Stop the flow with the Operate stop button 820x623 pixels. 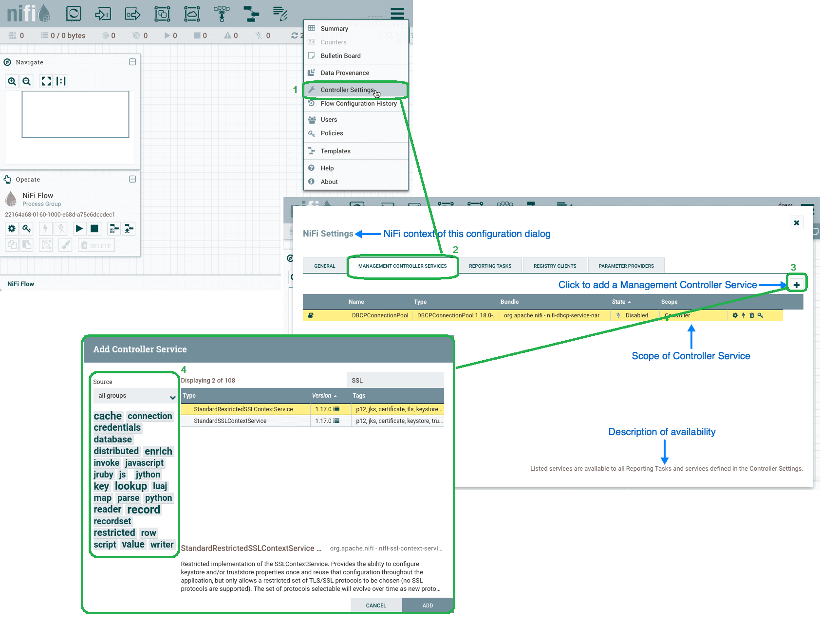[x=94, y=228]
